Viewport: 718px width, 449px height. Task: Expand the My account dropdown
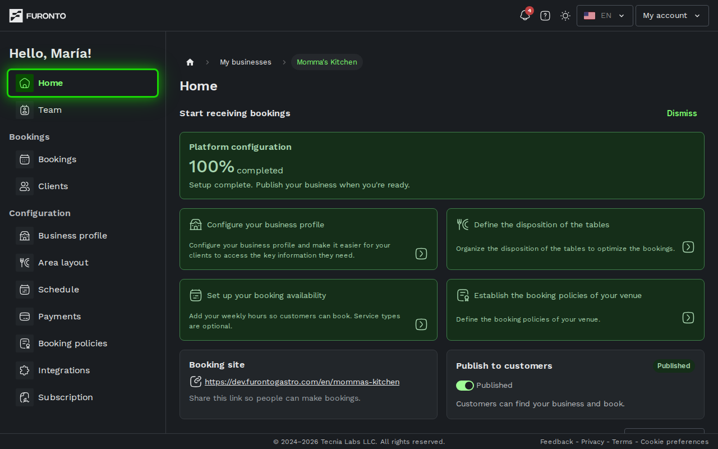pos(672,16)
